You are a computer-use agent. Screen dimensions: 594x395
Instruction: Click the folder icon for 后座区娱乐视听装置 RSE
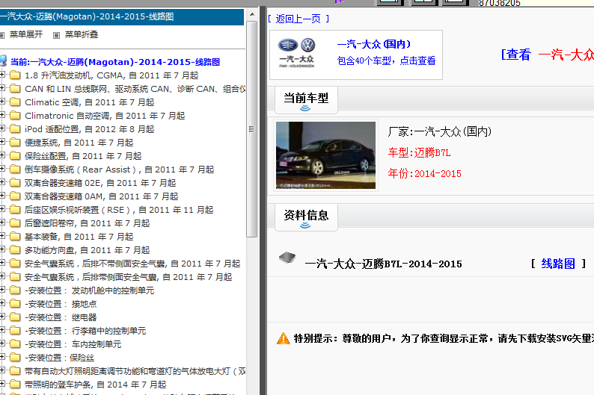tap(15, 209)
